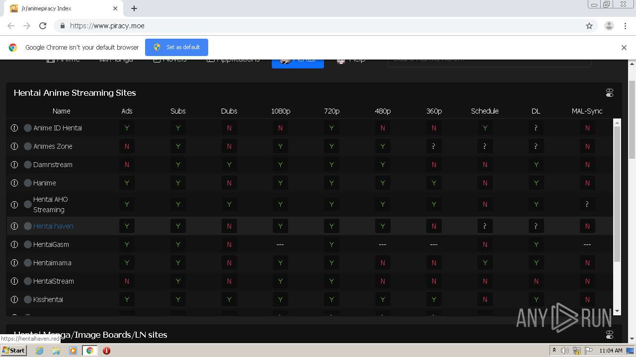Toggle star circle beside HentaiGasm
The width and height of the screenshot is (636, 357).
[28, 244]
